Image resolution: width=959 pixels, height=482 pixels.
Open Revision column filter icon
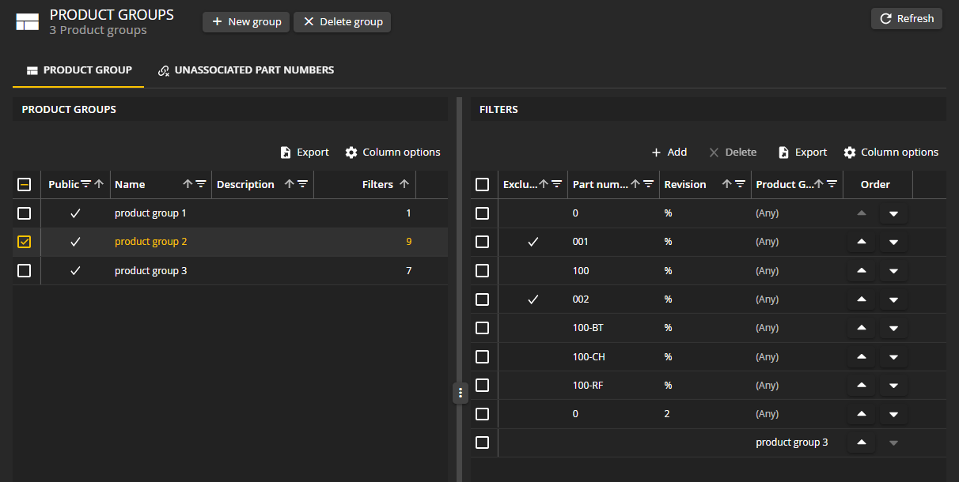coord(740,184)
